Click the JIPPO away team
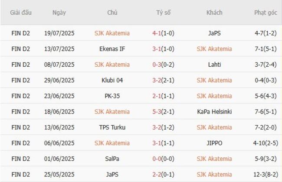282x182 pixels. tap(214, 143)
